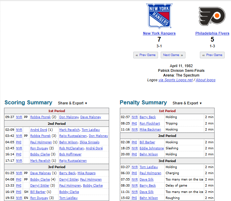Viewport: 231px width, 201px height.
Task: Open Bill Barber link in 02:38 penalty row
Action: pyautogui.click(x=147, y=142)
